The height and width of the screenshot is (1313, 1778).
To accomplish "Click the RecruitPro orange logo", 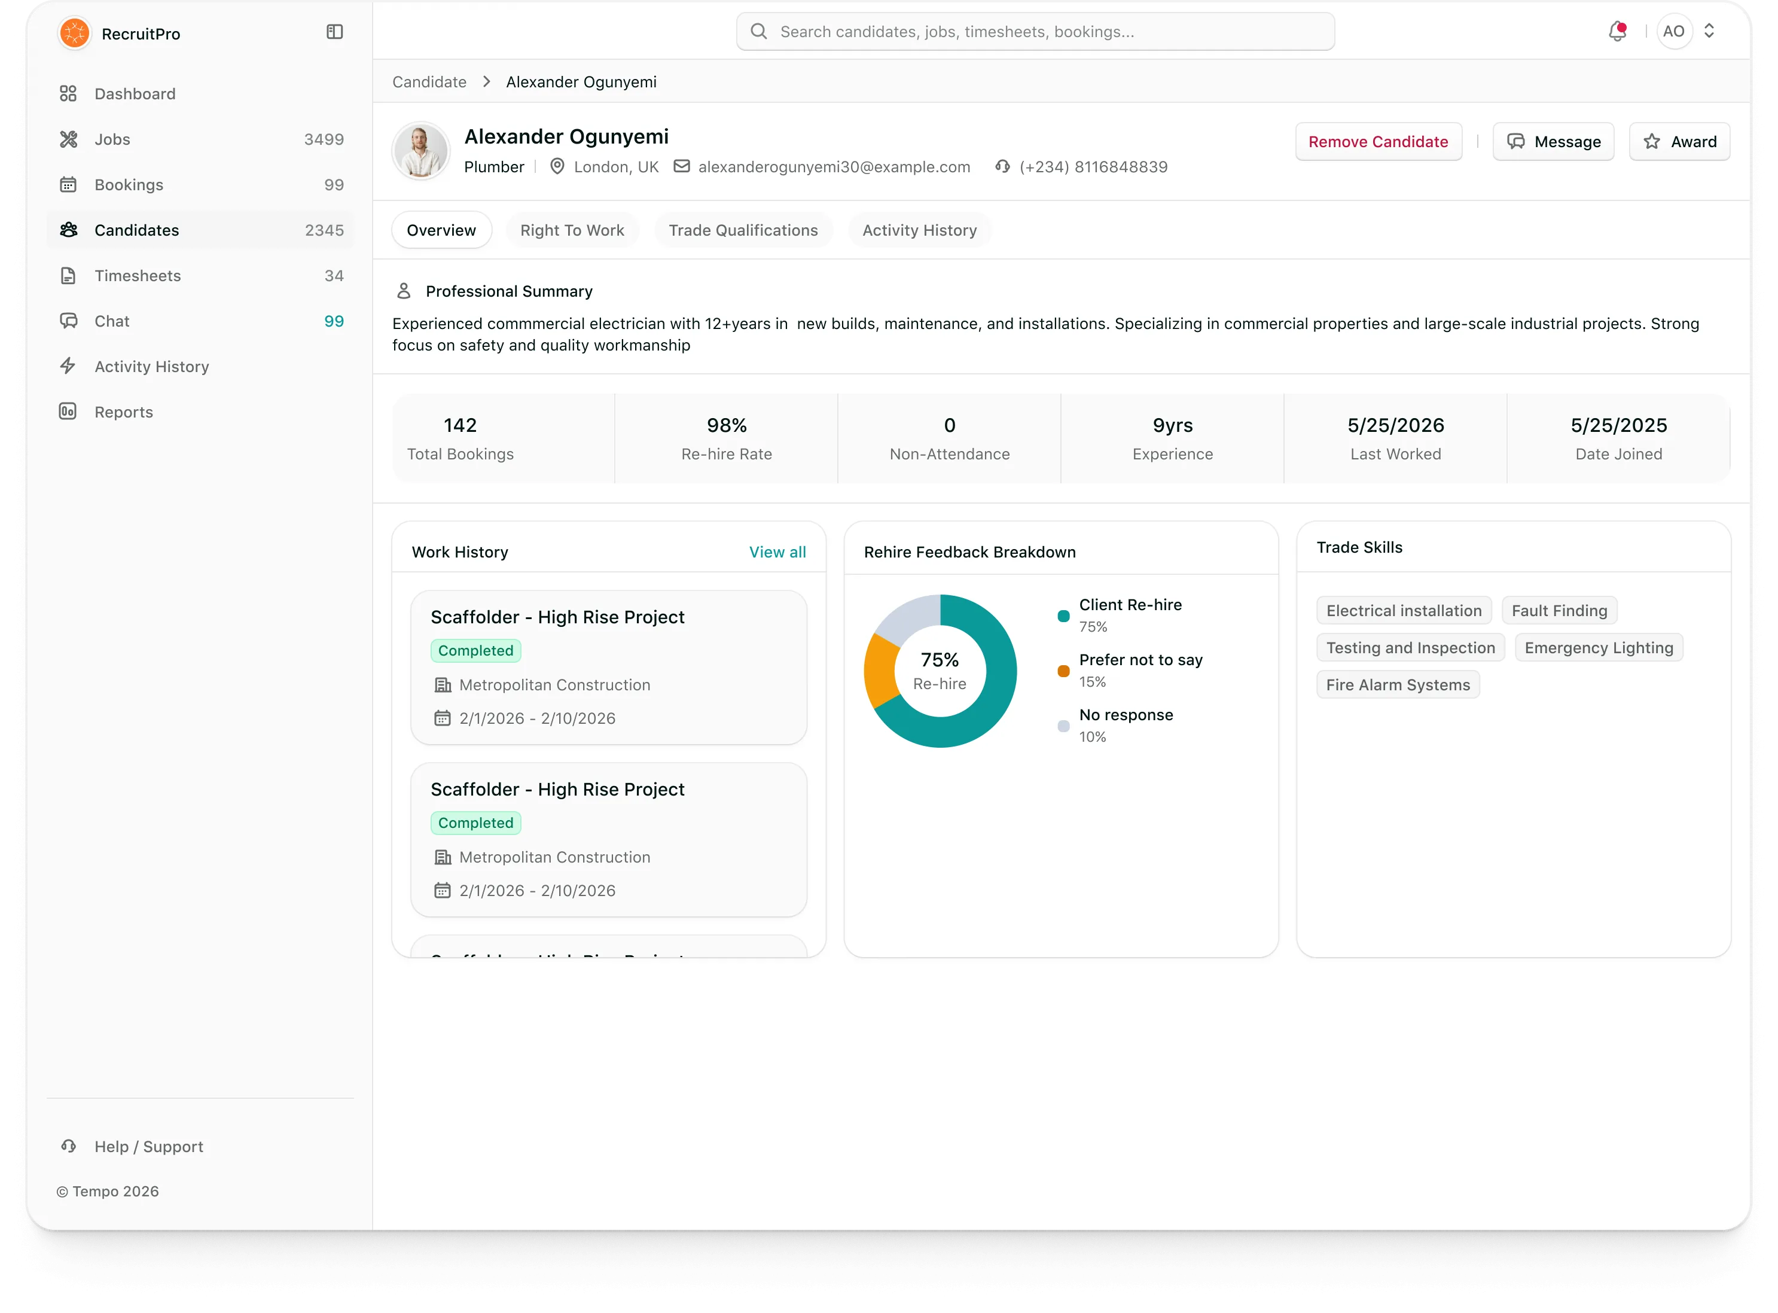I will click(x=75, y=32).
